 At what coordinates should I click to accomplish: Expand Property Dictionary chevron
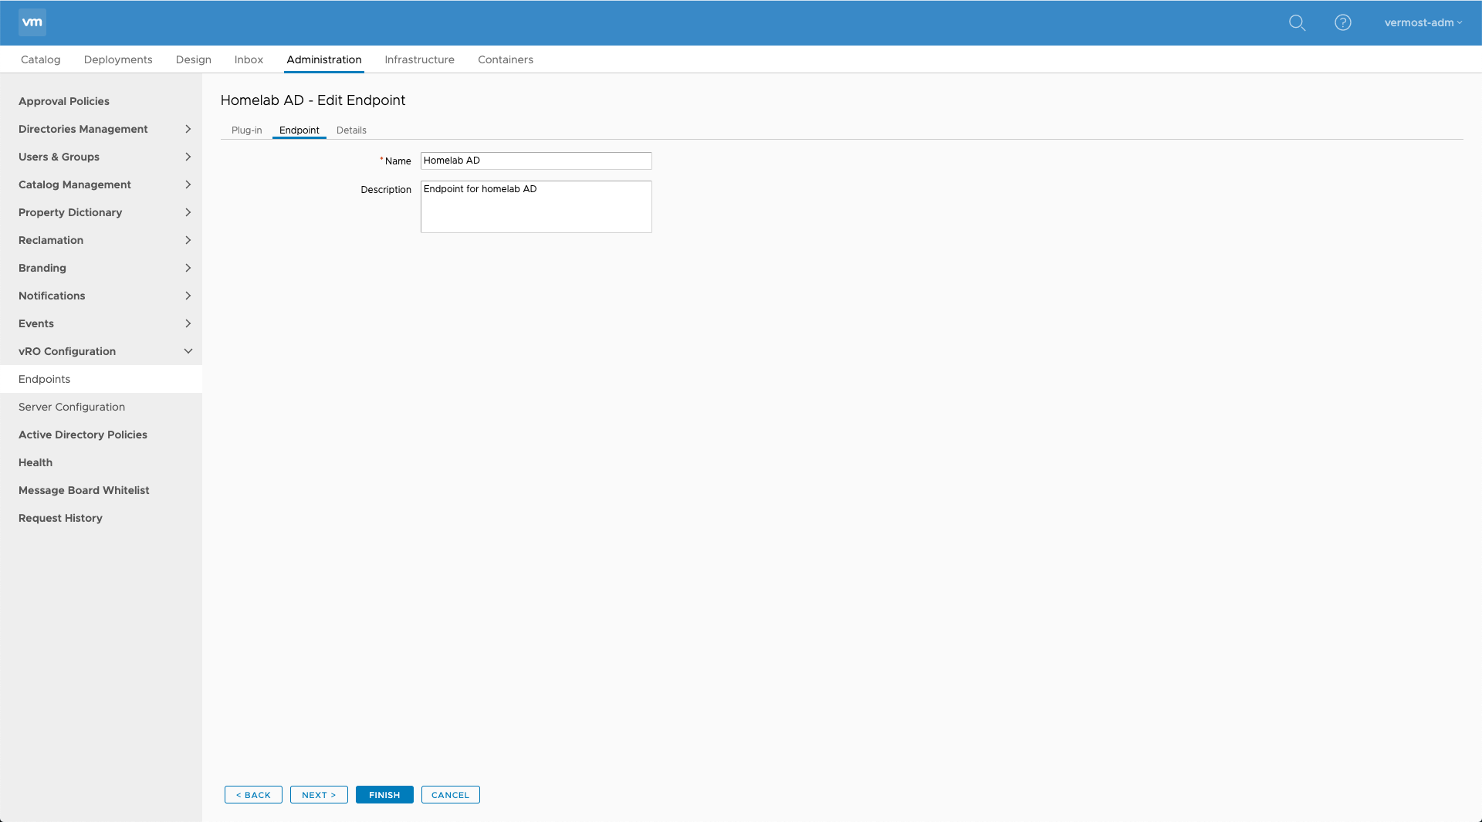tap(188, 212)
